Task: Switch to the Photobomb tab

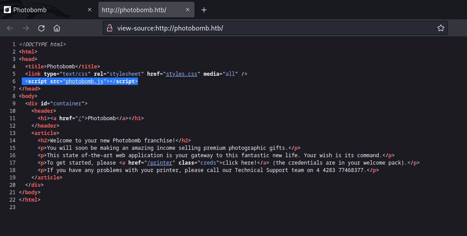Action: [44, 10]
